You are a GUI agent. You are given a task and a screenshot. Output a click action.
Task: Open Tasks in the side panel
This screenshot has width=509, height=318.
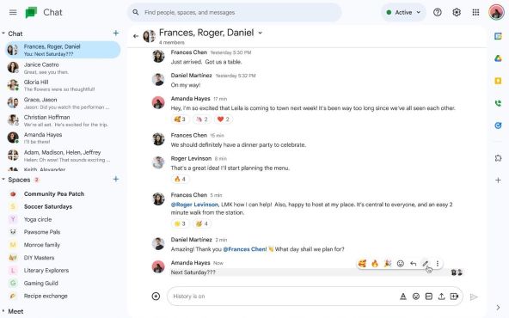pos(498,125)
